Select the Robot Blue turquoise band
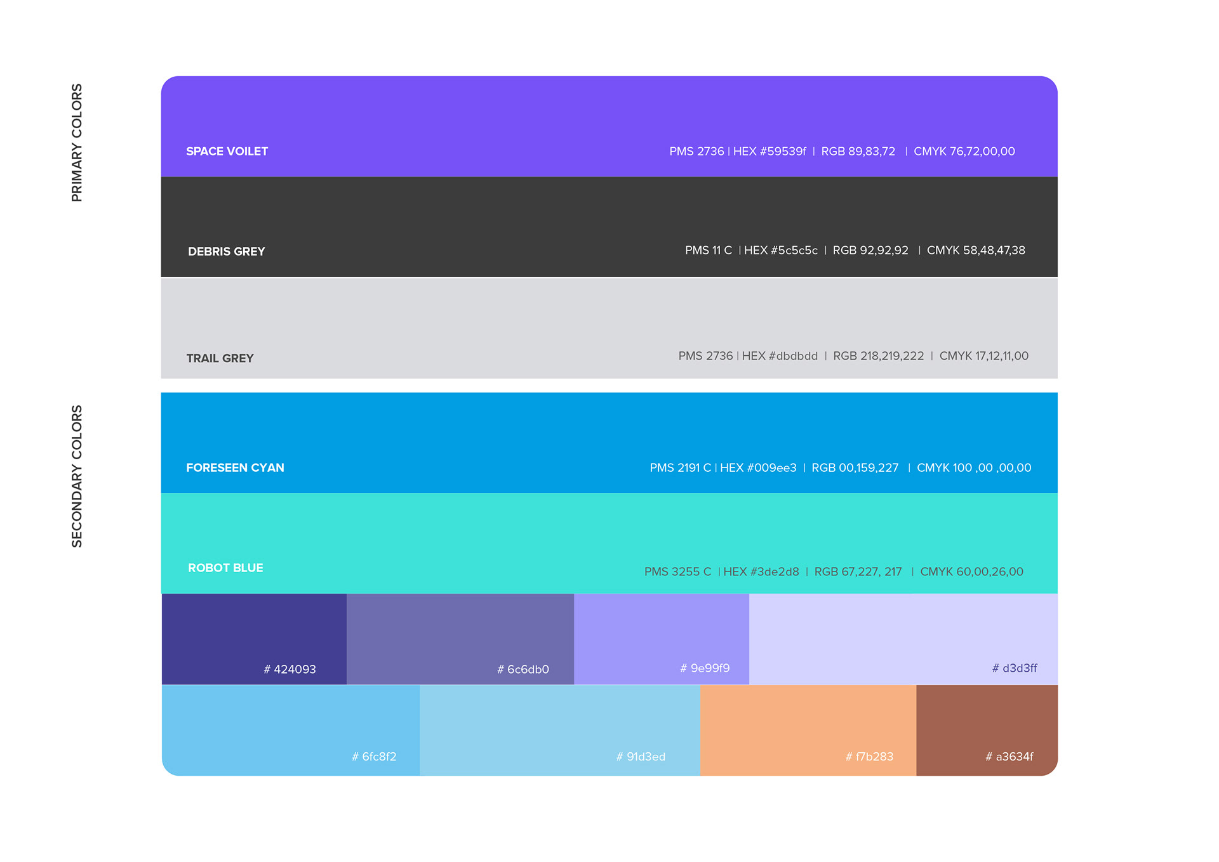Image resolution: width=1219 pixels, height=862 pixels. coord(609,543)
